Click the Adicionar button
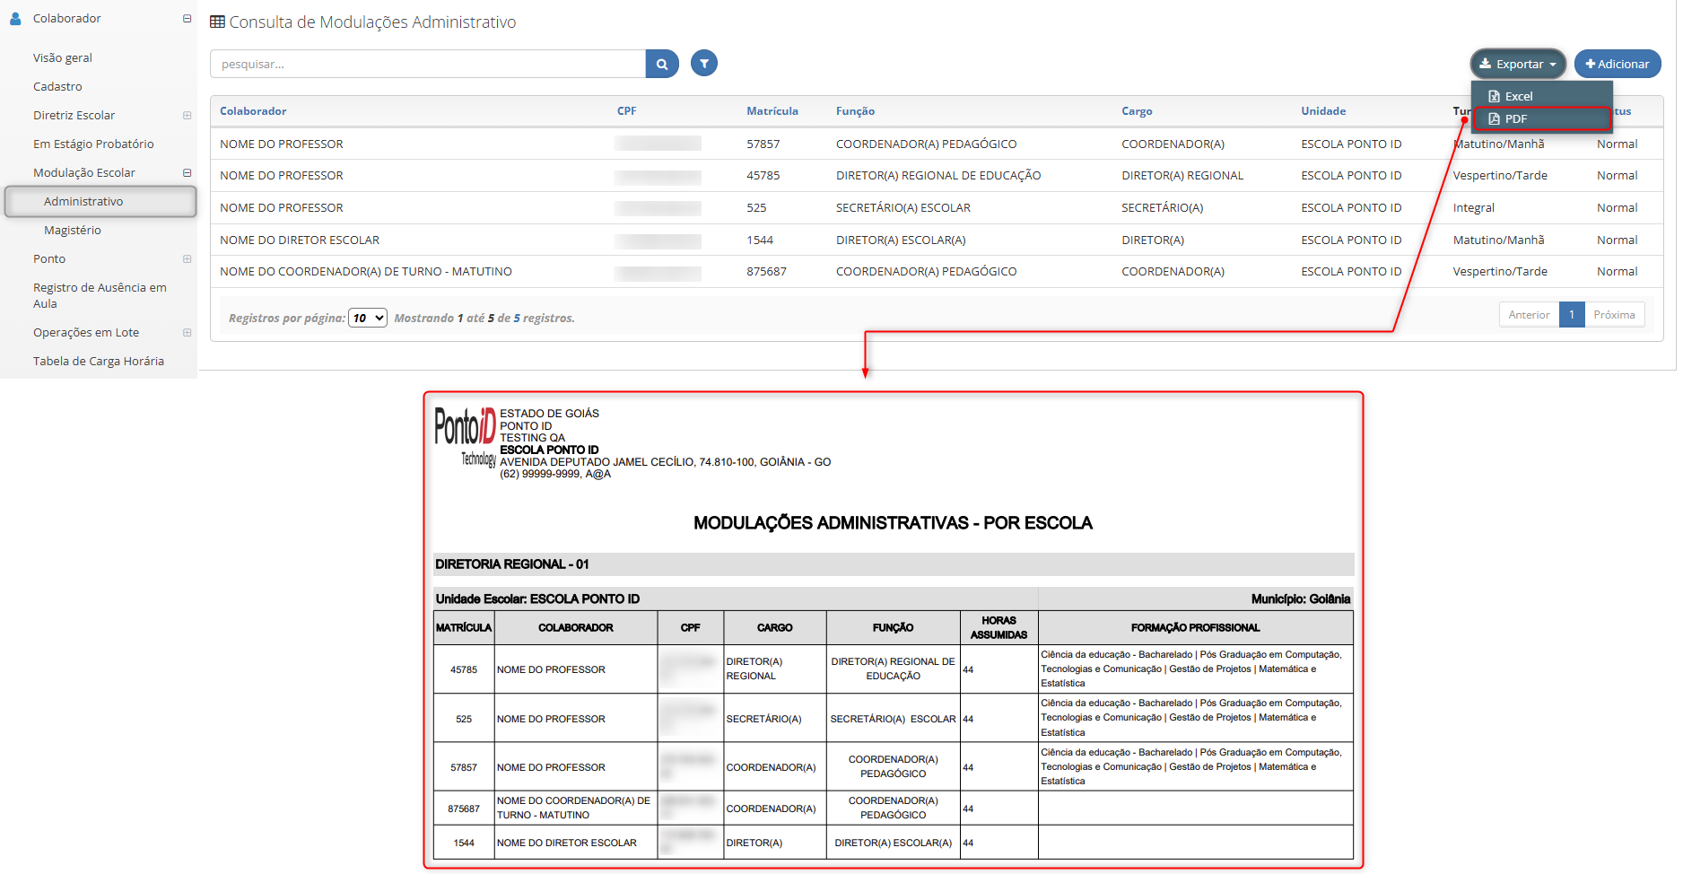 tap(1618, 64)
